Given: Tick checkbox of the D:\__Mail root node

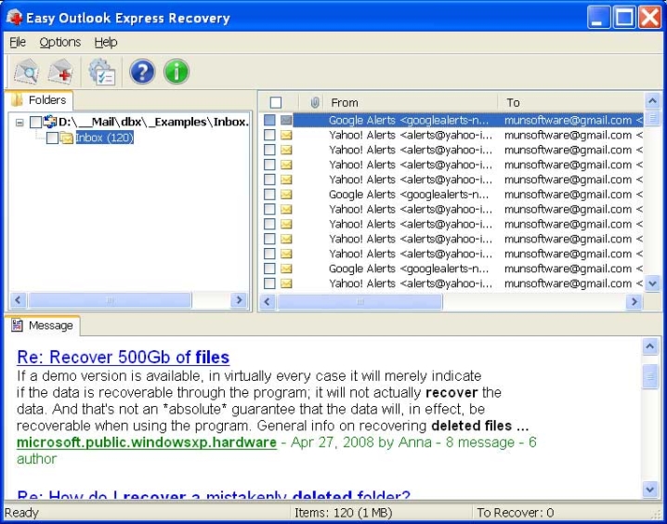Looking at the screenshot, I should pyautogui.click(x=35, y=122).
